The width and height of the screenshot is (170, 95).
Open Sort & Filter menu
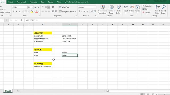[158, 9]
